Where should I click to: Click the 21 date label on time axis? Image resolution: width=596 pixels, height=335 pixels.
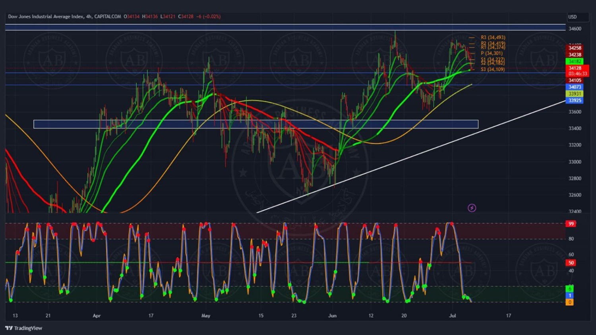[48, 316]
